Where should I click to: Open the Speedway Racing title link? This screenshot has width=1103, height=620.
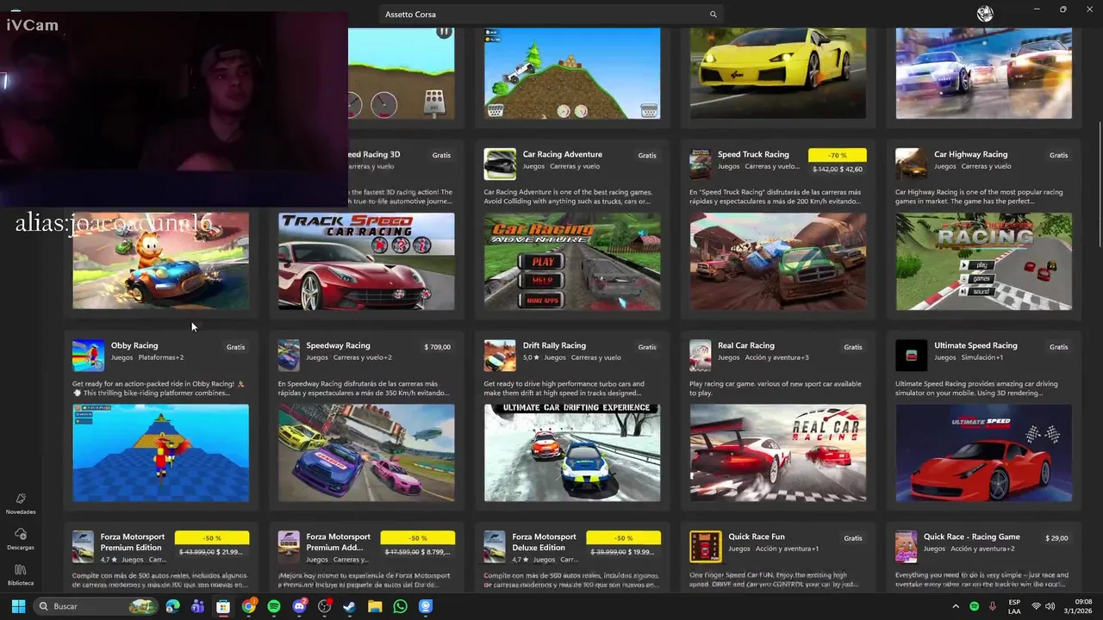point(338,345)
